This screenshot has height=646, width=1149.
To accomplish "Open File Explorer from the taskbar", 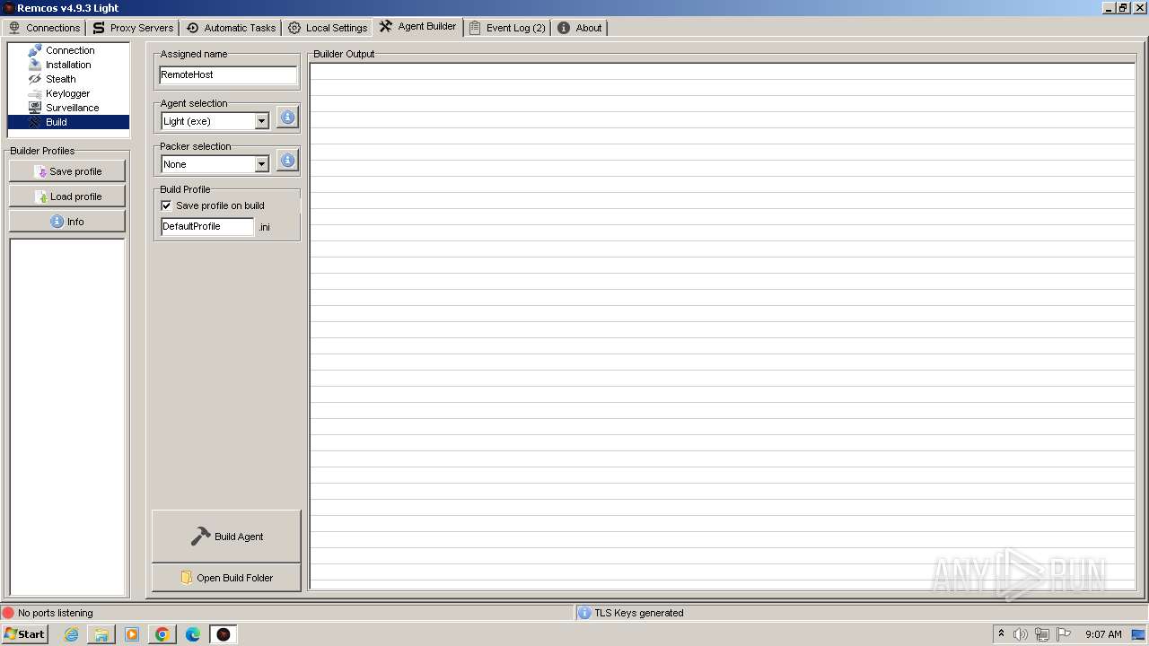I will coord(101,634).
